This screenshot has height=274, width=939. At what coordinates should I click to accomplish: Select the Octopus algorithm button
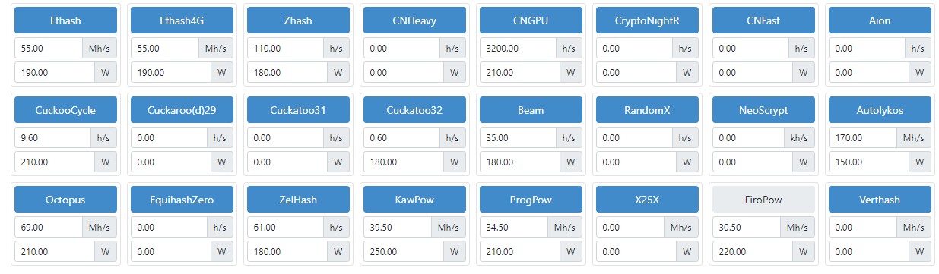[x=65, y=200]
